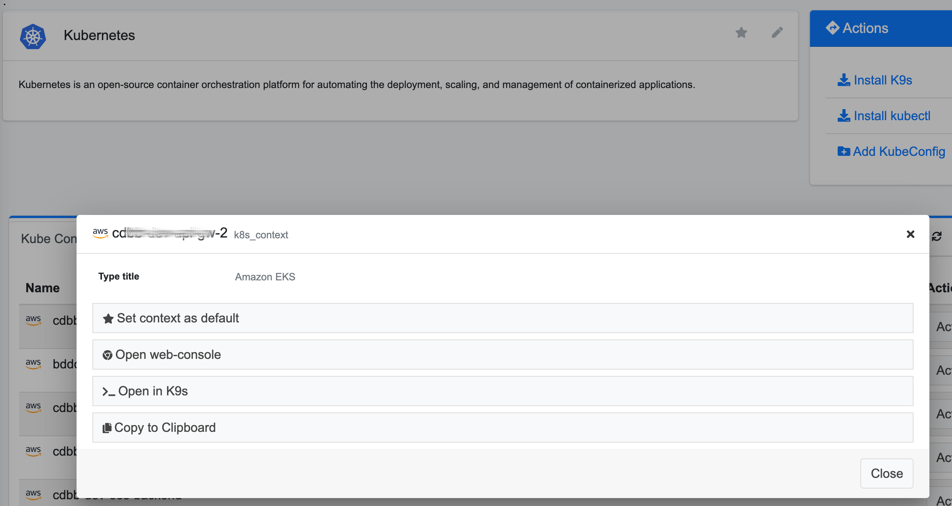Toggle the favorite star icon in header

[741, 33]
